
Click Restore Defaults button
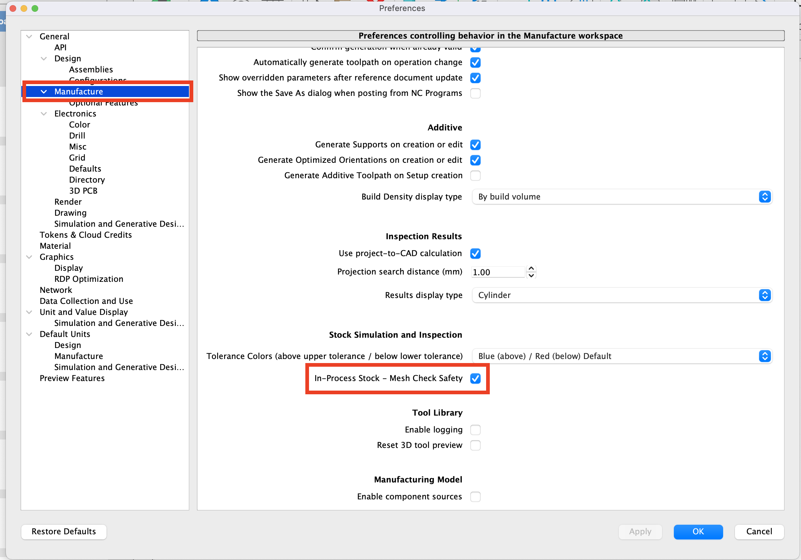coord(64,532)
